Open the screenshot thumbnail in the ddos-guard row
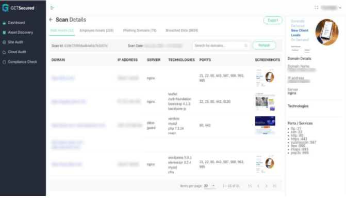 click(x=265, y=125)
